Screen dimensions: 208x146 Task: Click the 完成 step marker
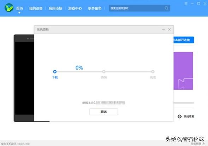coord(153,72)
